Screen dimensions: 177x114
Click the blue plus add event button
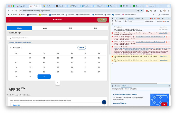tap(104, 102)
